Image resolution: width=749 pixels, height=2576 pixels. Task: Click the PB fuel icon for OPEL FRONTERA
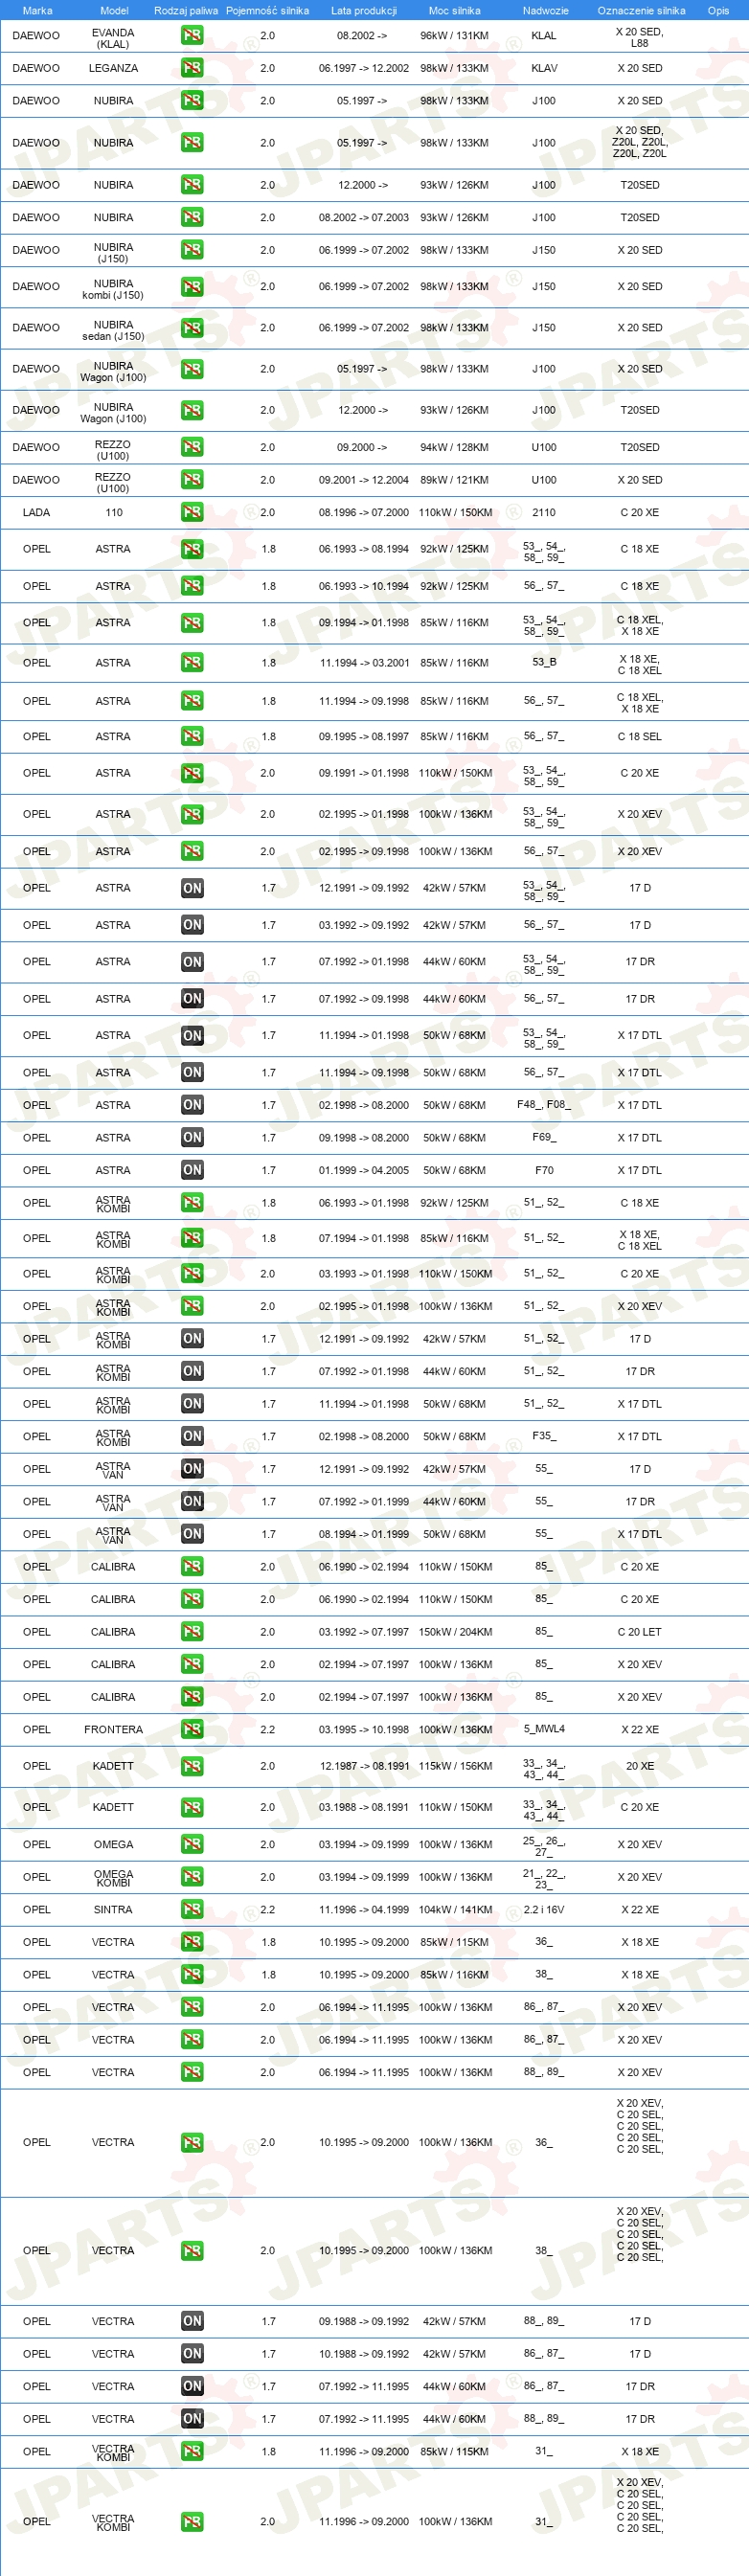[192, 1729]
